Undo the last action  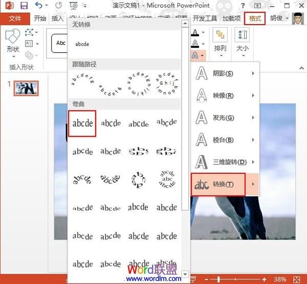click(x=38, y=5)
